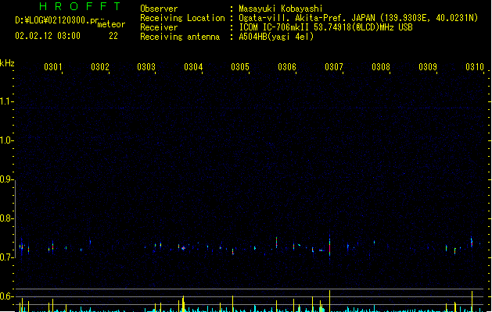492x312 pixels.
Task: Click the 0309 time marker
Action: [428, 67]
